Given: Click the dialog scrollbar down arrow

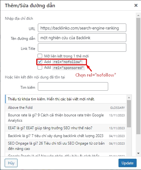Looking at the screenshot, I should tap(138, 153).
